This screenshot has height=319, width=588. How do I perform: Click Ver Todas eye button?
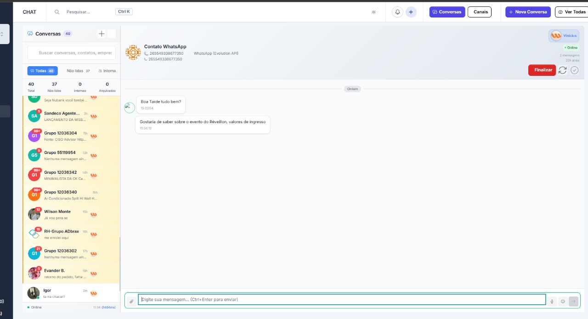point(571,12)
